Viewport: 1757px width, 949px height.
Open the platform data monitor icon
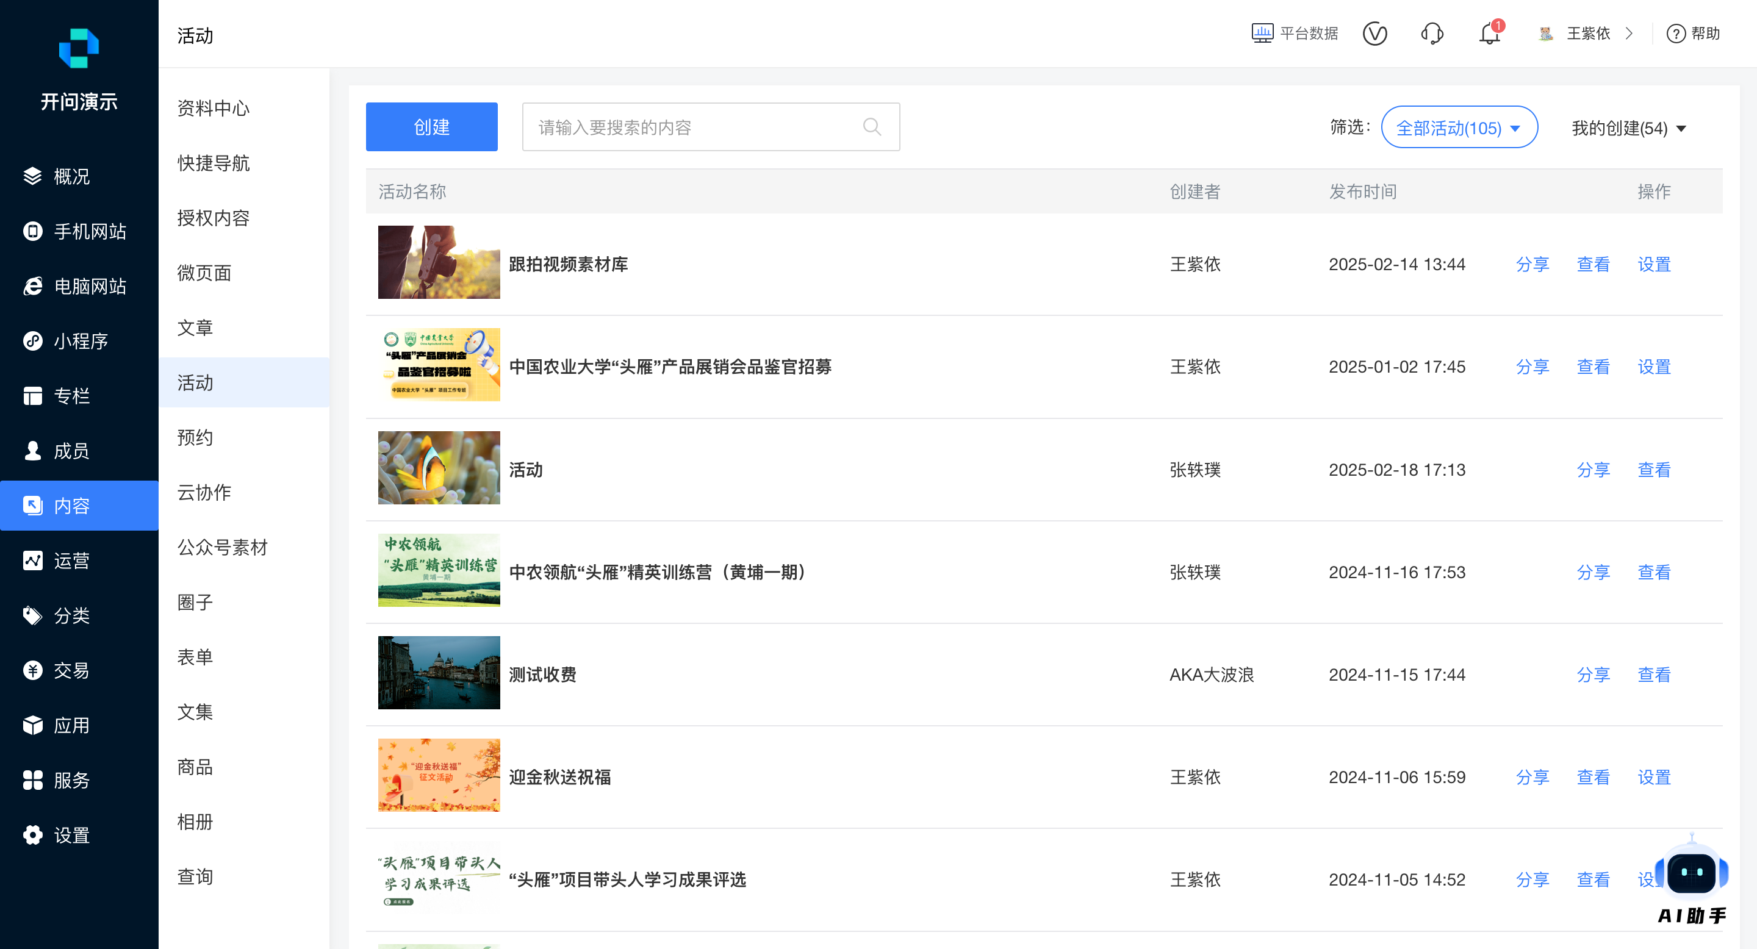tap(1262, 34)
